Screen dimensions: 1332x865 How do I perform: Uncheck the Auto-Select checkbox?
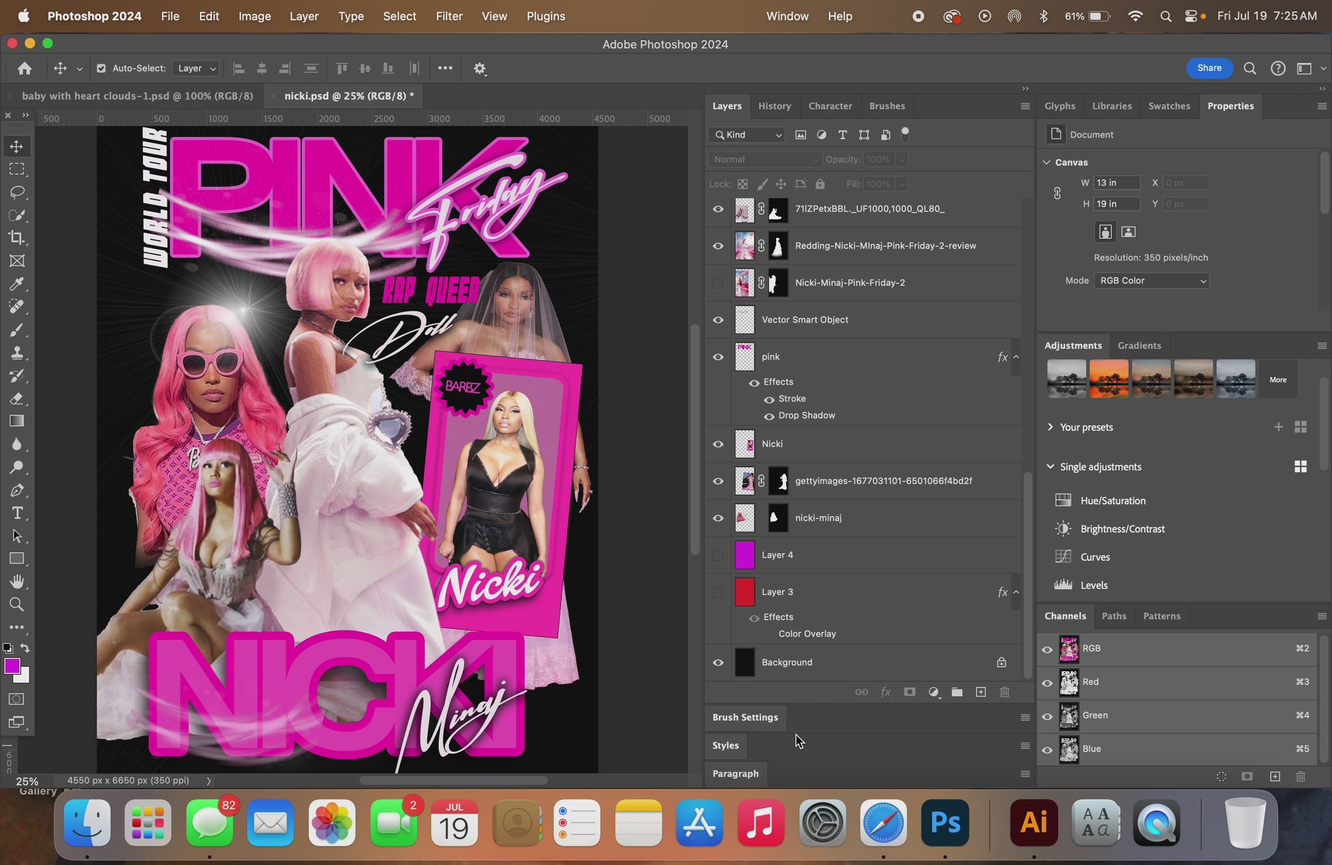[x=101, y=68]
